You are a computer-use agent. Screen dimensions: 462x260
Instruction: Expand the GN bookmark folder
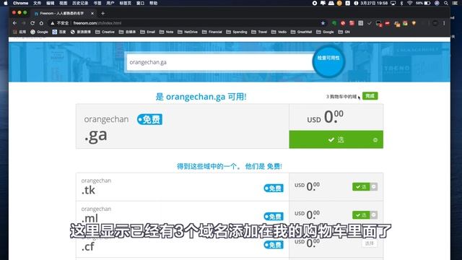[x=344, y=32]
